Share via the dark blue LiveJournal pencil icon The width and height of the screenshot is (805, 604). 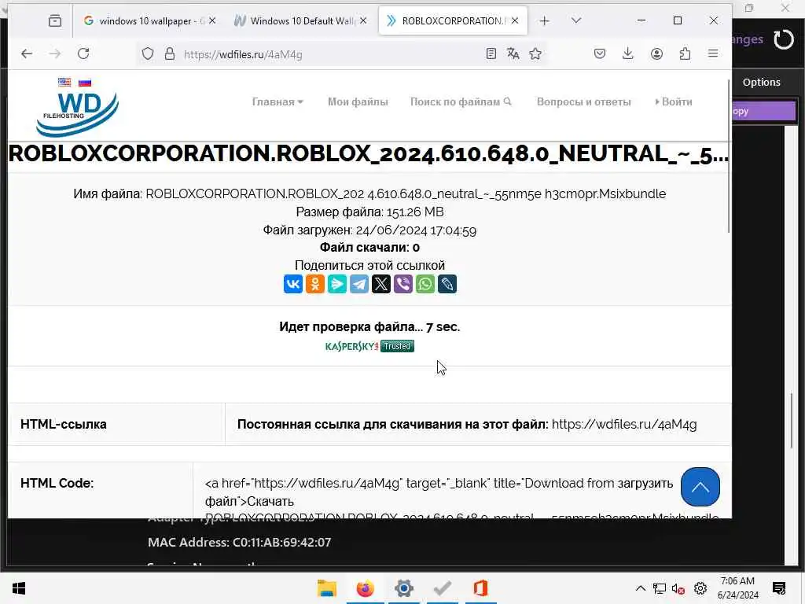(447, 284)
